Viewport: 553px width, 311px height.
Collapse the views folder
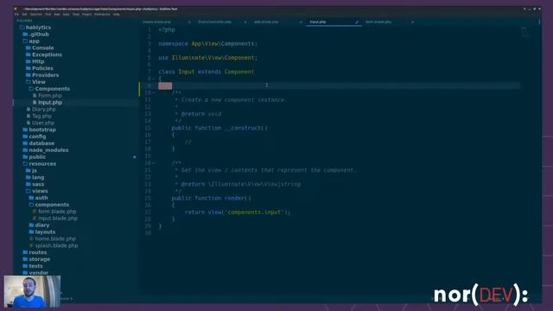29,191
